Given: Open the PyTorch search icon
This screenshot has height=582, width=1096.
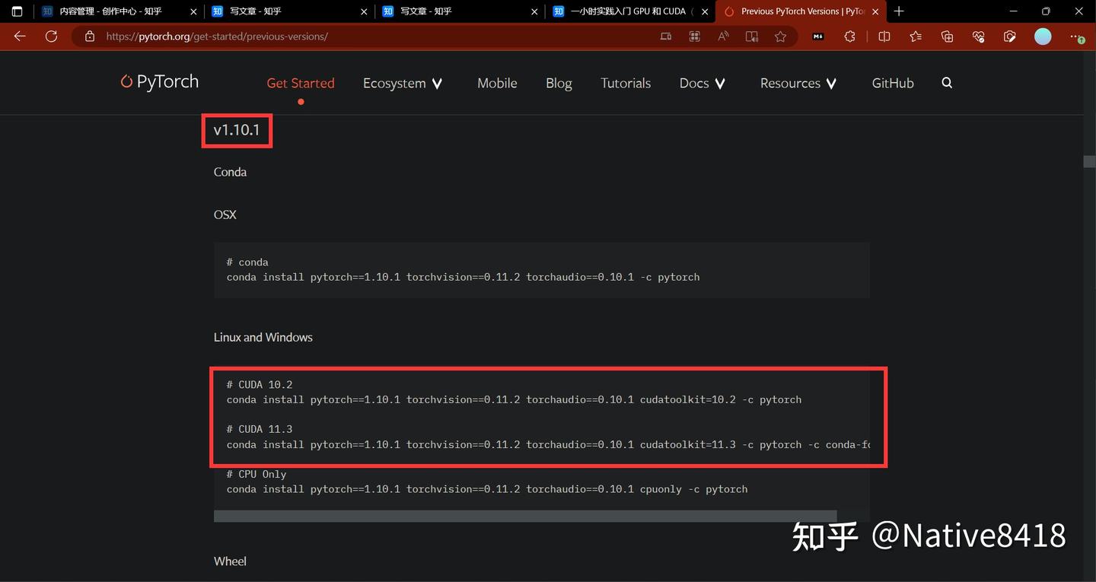Looking at the screenshot, I should (946, 83).
